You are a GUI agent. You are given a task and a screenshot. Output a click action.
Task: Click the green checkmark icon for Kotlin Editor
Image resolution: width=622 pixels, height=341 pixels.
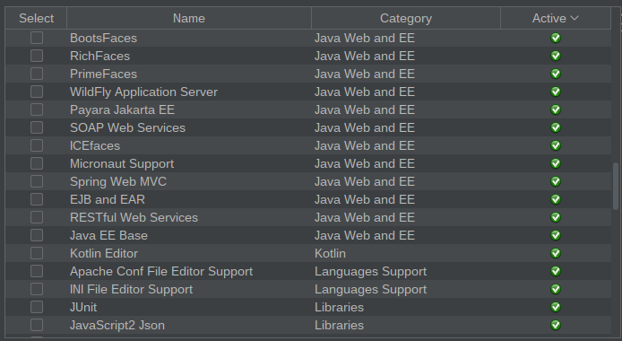(x=556, y=253)
